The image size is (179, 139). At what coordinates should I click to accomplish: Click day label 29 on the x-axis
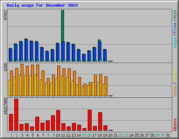pos(157,135)
